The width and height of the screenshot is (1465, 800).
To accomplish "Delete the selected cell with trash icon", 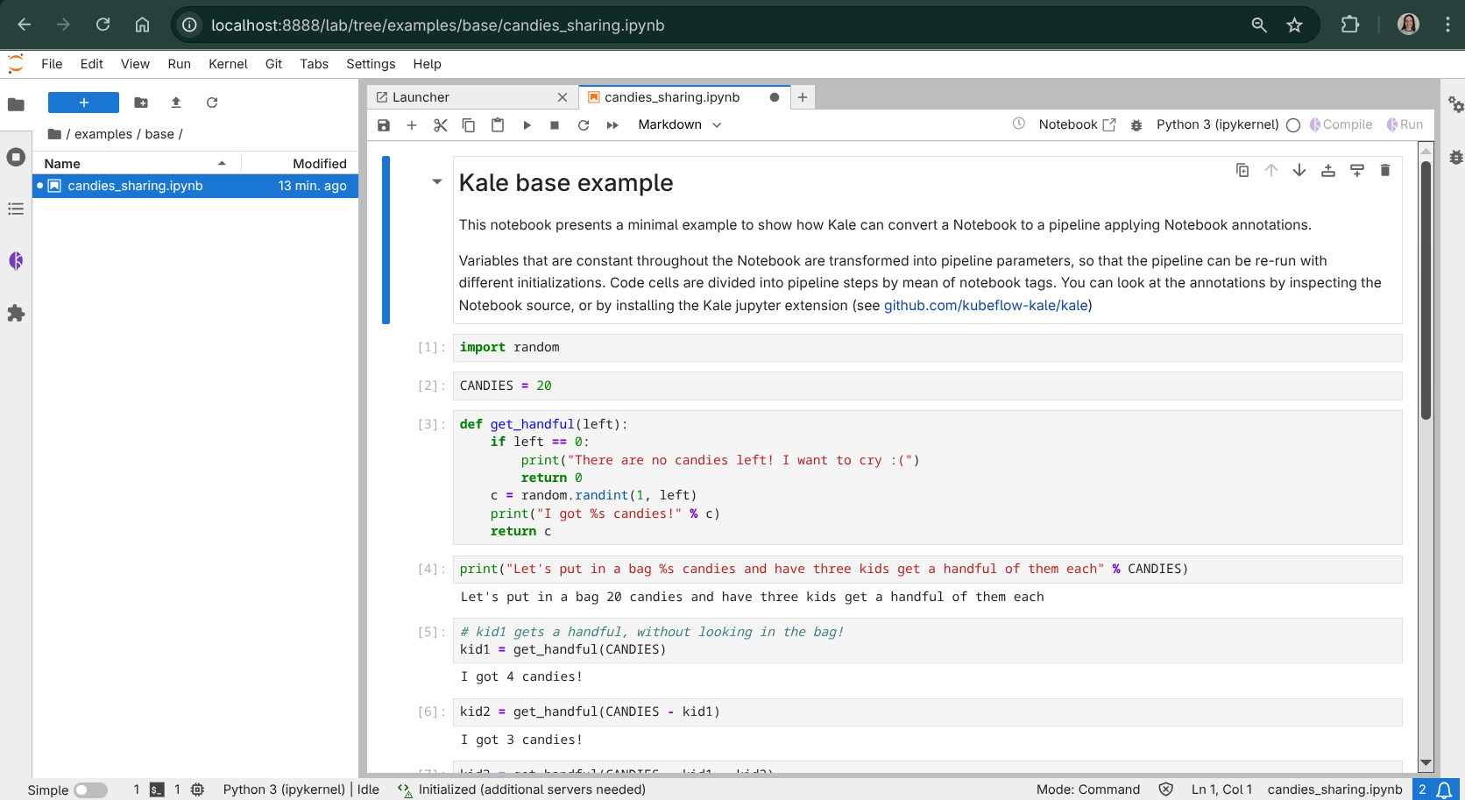I will [1385, 170].
